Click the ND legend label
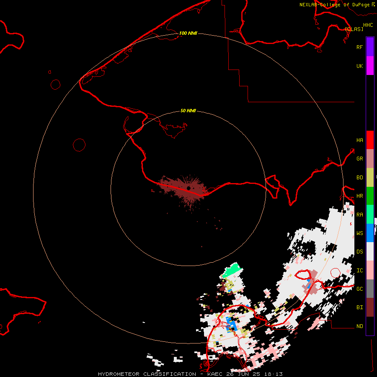377x377 pixels. (x=359, y=326)
